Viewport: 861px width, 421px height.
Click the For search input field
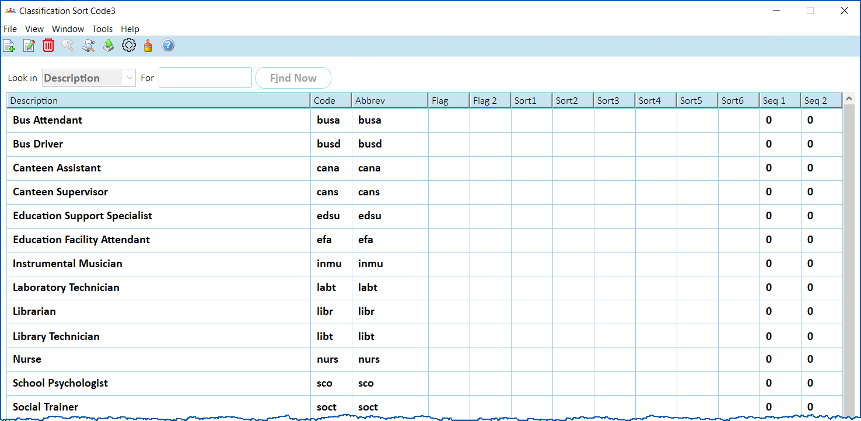click(205, 78)
